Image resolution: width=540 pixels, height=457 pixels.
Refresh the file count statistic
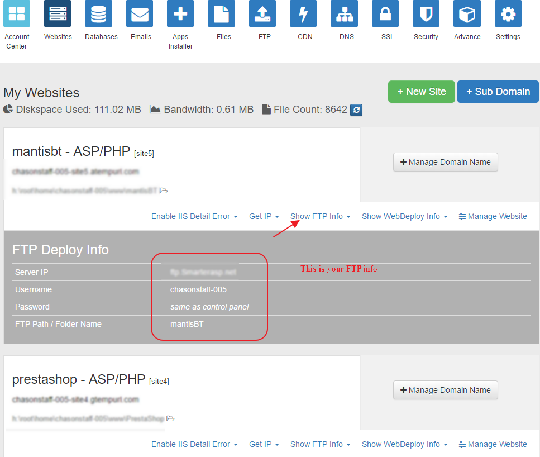[x=356, y=110]
